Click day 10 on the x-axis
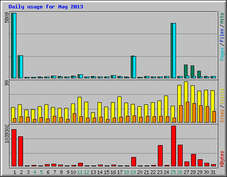The width and height of the screenshot is (227, 177). tap(73, 172)
